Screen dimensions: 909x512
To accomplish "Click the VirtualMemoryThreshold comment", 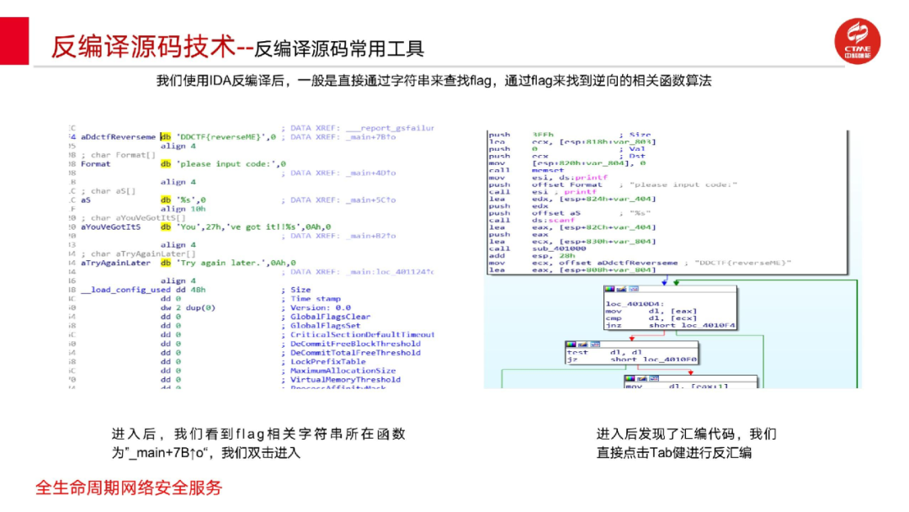I will [x=346, y=380].
